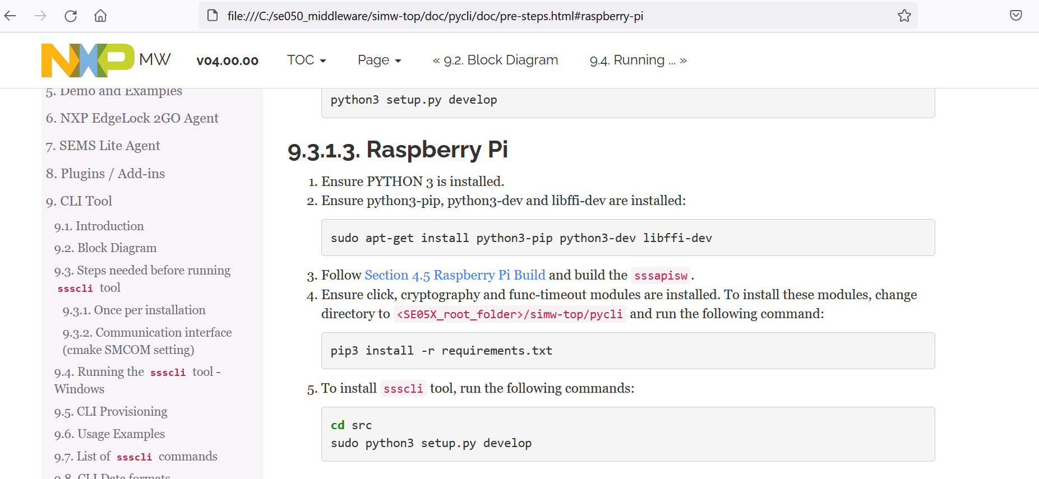Open sidebar item 6. NXP EdgeLock 2GO Agent
This screenshot has width=1039, height=479.
point(132,118)
